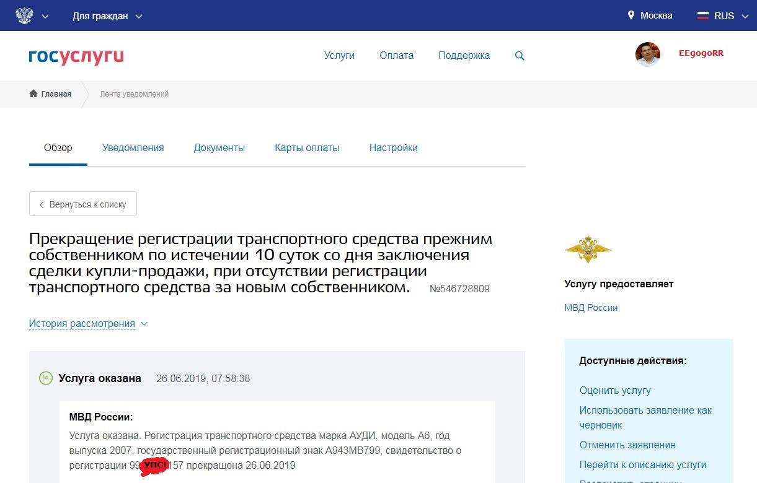Viewport: 757px width, 483px height.
Task: Click the МВД emblem icon
Action: pos(588,250)
